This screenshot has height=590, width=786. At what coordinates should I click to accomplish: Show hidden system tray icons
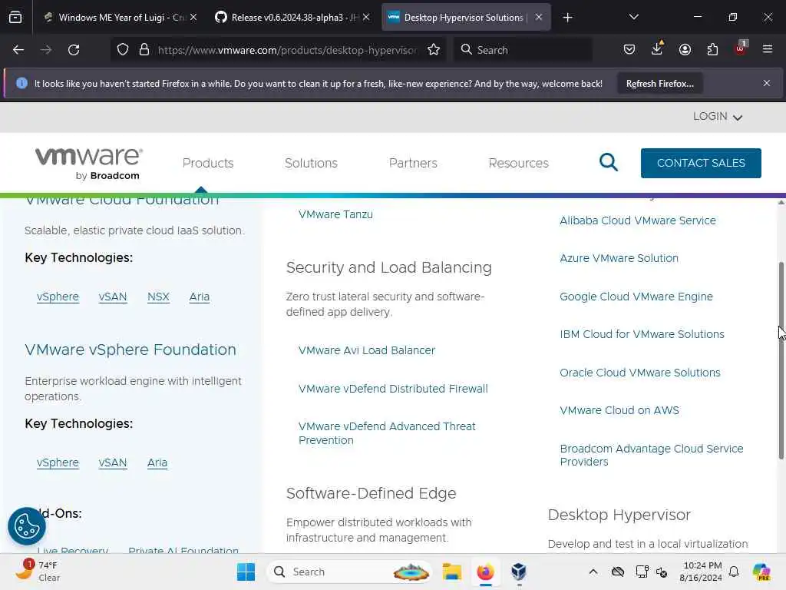tap(593, 572)
